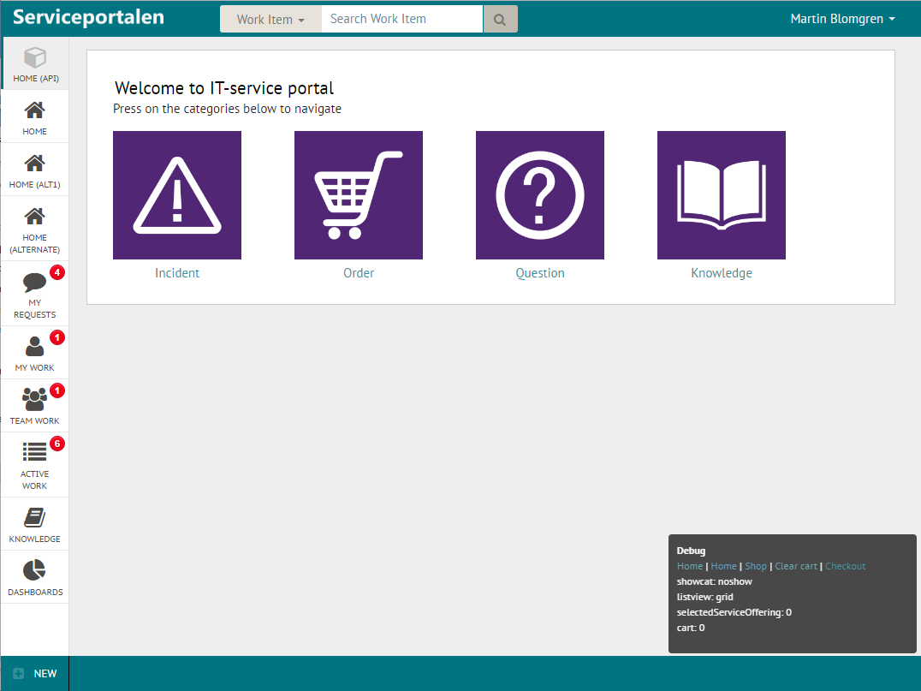Image resolution: width=921 pixels, height=691 pixels.
Task: Click the Shop link in Debug panel
Action: click(756, 566)
